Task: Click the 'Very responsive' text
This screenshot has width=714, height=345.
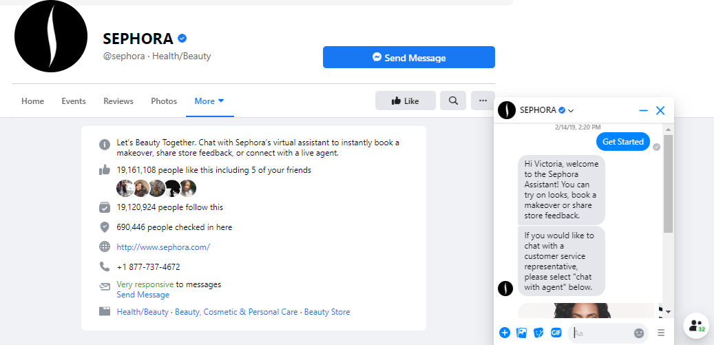Action: pos(145,284)
